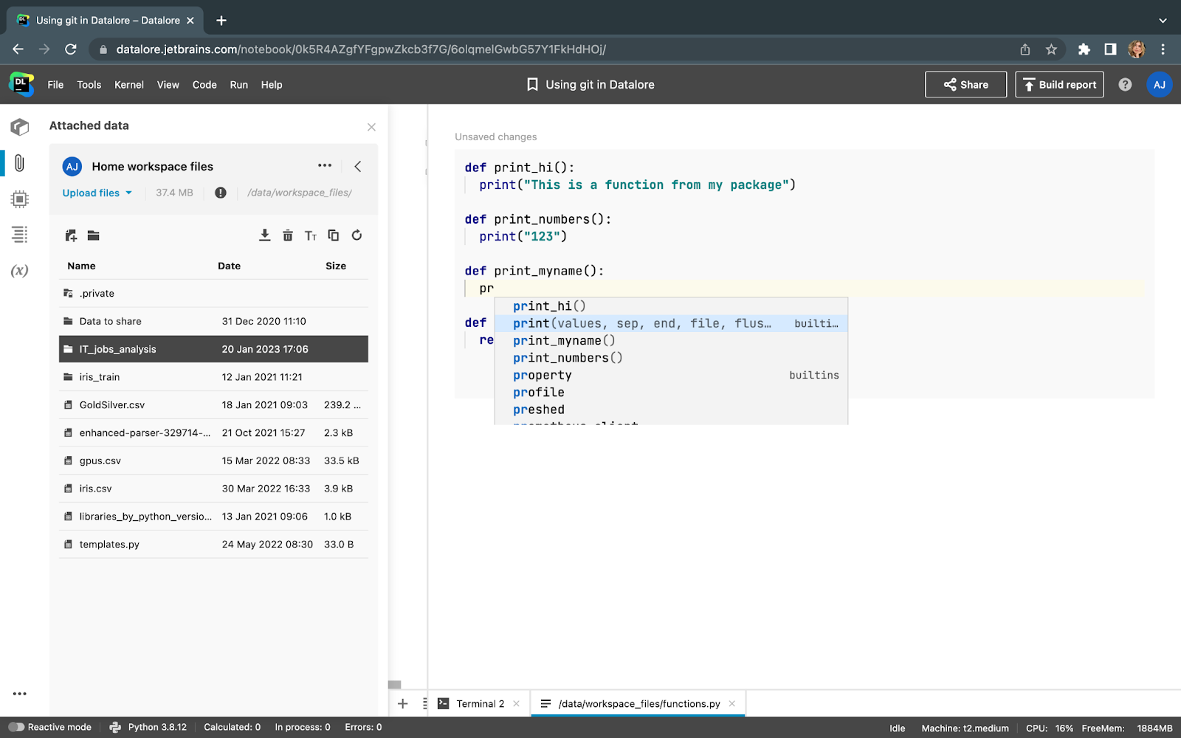Collapse Home workspace files with chevron
The image size is (1181, 738).
358,167
